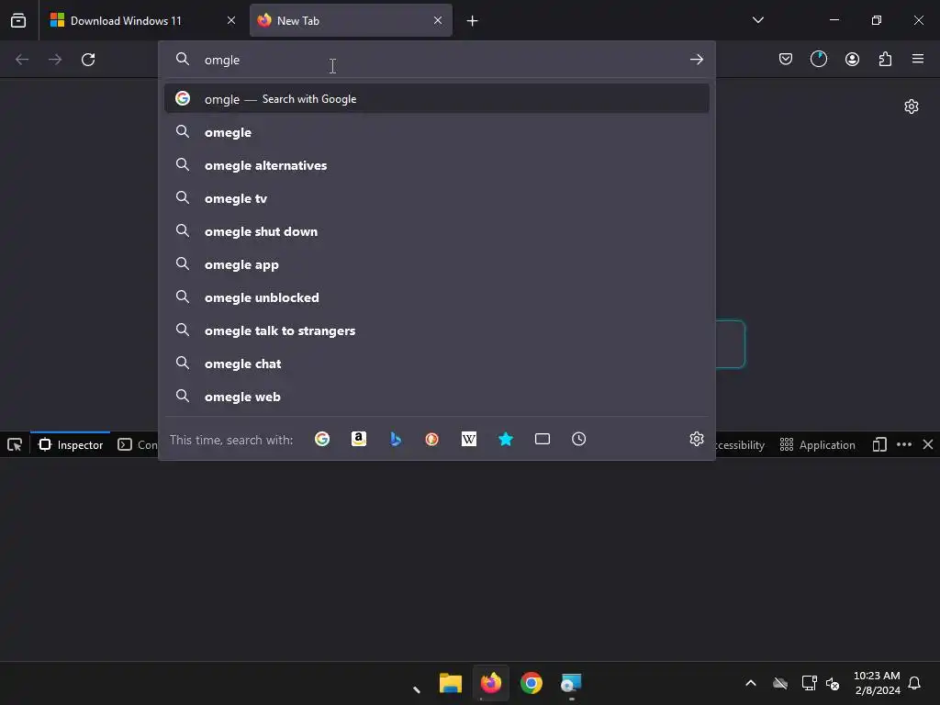Select the New Tab tab
The width and height of the screenshot is (940, 705).
[351, 20]
